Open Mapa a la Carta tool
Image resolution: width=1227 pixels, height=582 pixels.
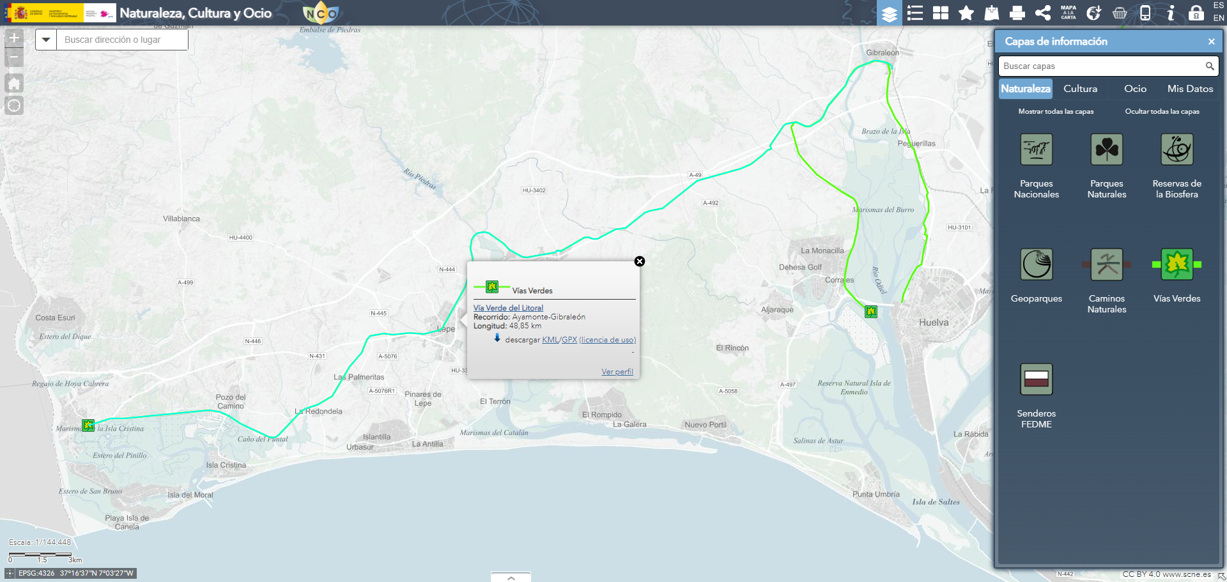tap(1069, 13)
